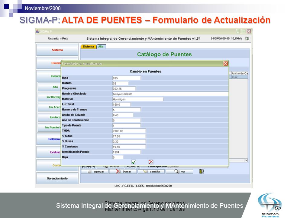Open the Inventa sidebar menu

click(x=49, y=76)
